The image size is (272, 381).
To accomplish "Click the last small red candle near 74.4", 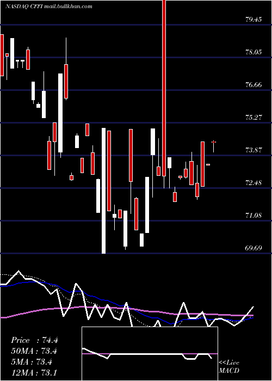I will pos(214,142).
